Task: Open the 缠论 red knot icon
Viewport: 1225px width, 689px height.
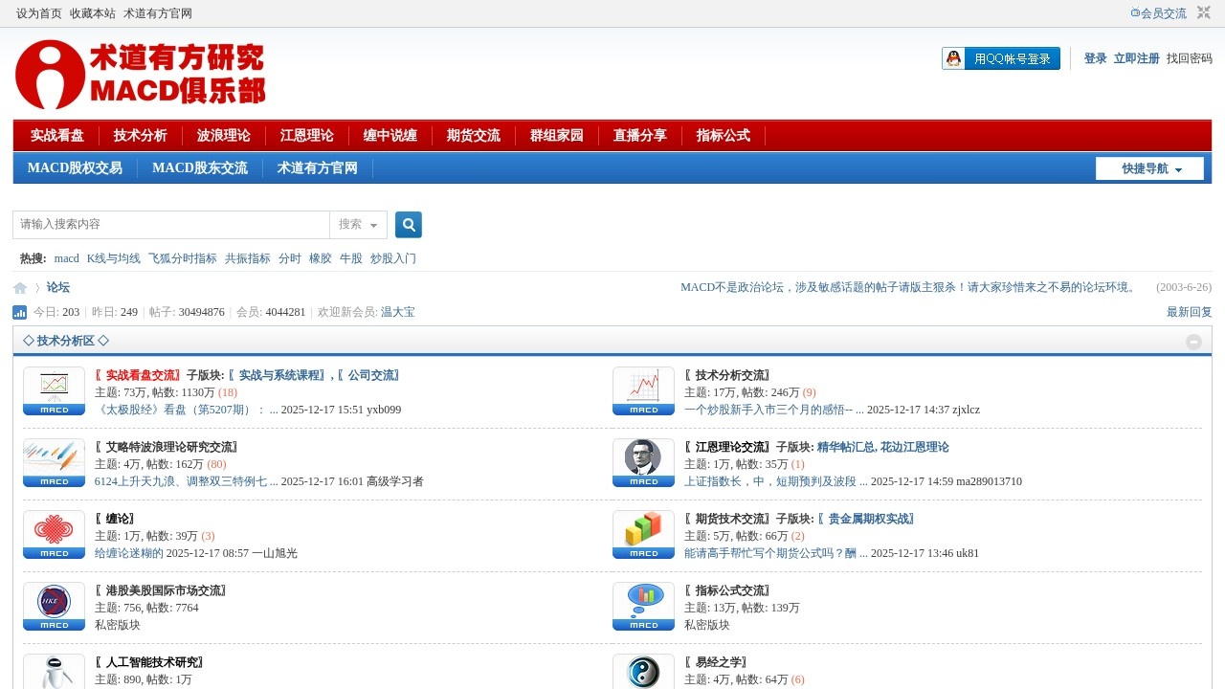Action: [x=54, y=534]
